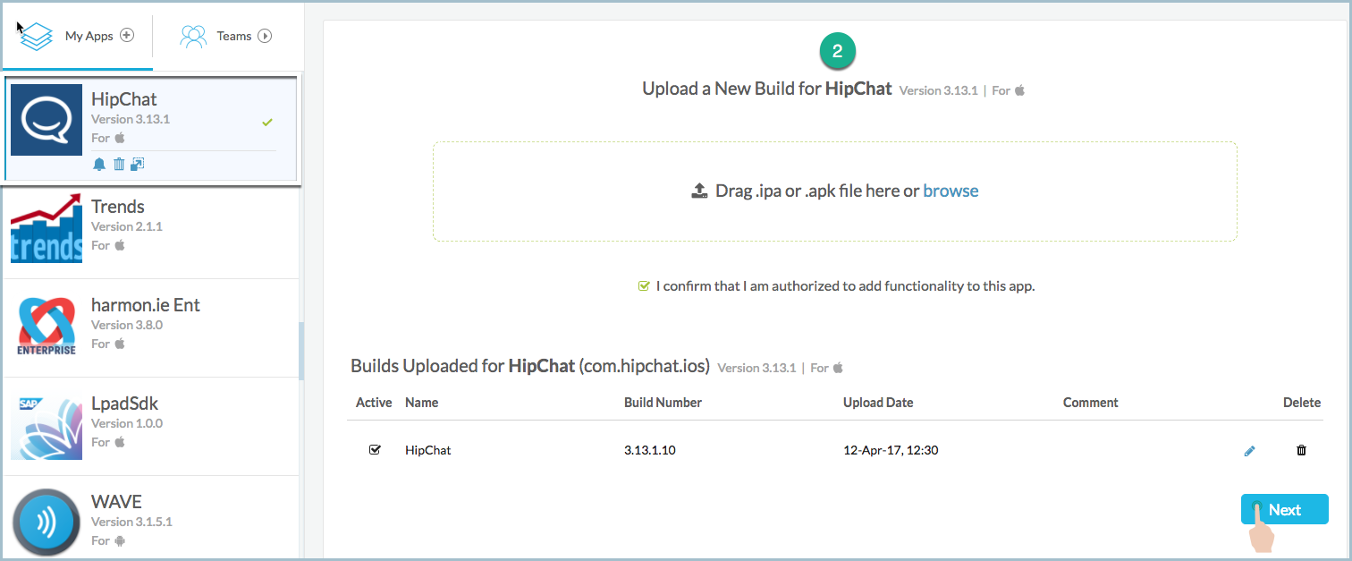Click upload date 12-Apr-17, 12:30
This screenshot has height=561, width=1352.
[x=891, y=450]
